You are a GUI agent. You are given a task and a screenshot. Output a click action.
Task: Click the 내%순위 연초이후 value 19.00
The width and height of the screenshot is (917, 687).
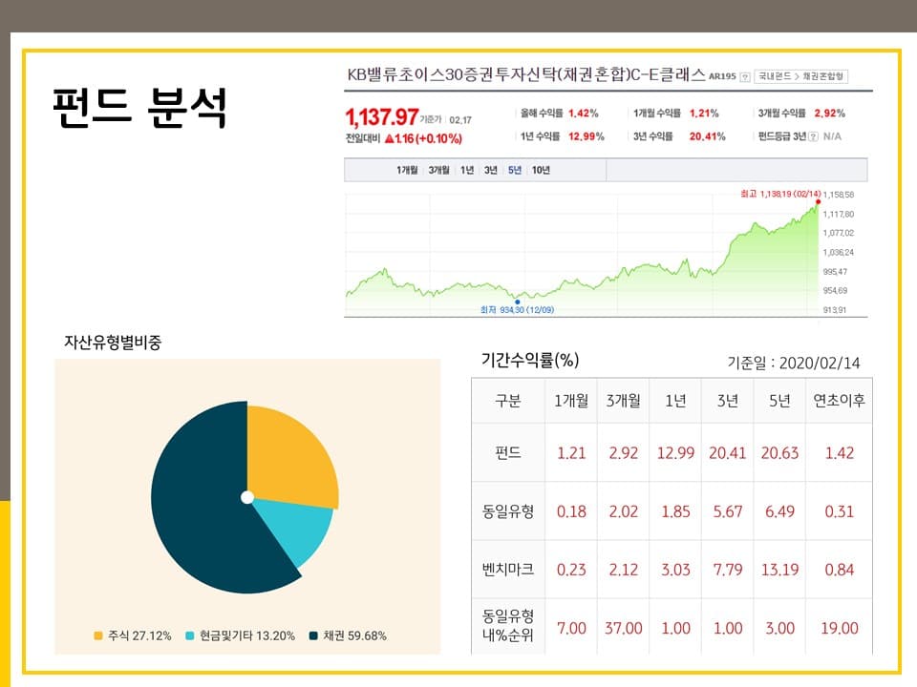click(840, 628)
